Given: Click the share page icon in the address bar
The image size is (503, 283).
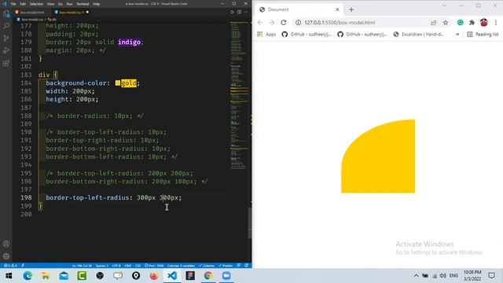Looking at the screenshot, I should pos(434,23).
